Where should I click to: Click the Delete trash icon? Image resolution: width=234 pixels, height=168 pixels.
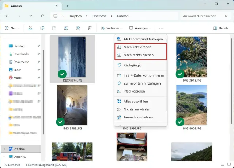coord(90,28)
